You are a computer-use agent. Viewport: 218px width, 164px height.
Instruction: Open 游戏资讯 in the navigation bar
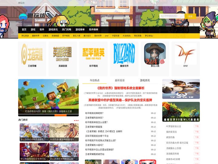point(53,29)
